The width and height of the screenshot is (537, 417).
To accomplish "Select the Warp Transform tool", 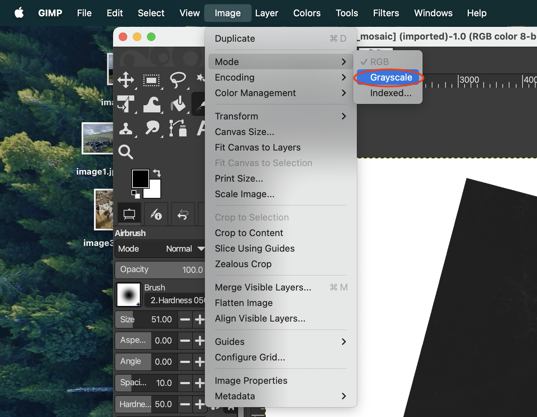I will click(152, 104).
